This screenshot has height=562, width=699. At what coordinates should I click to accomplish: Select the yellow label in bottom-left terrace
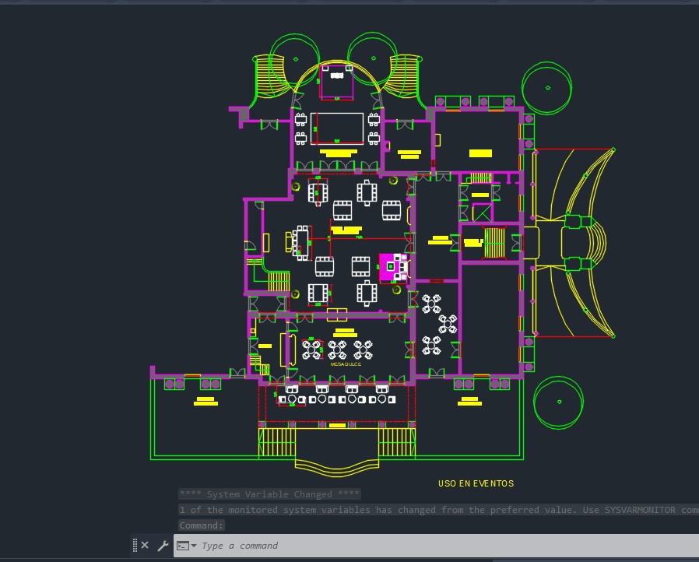coord(205,402)
